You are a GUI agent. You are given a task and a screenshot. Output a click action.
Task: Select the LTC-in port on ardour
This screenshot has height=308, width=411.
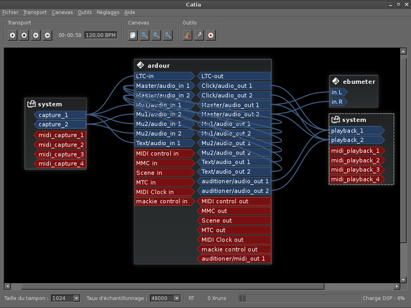click(164, 76)
